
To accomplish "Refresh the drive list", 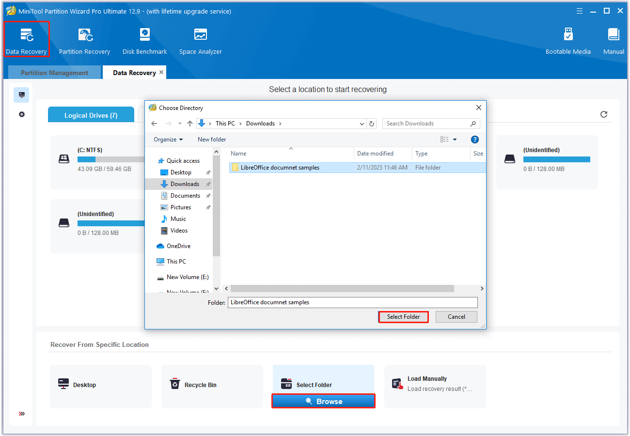I will [604, 114].
